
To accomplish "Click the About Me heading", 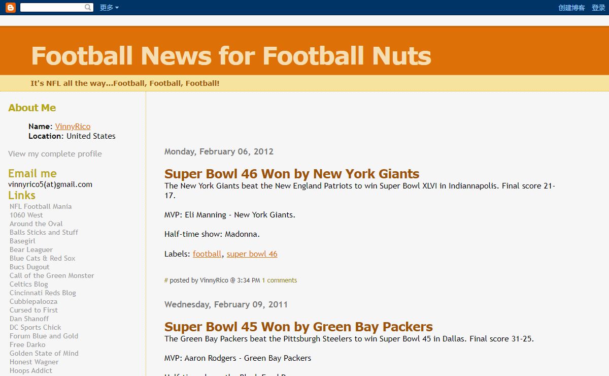I will (32, 108).
